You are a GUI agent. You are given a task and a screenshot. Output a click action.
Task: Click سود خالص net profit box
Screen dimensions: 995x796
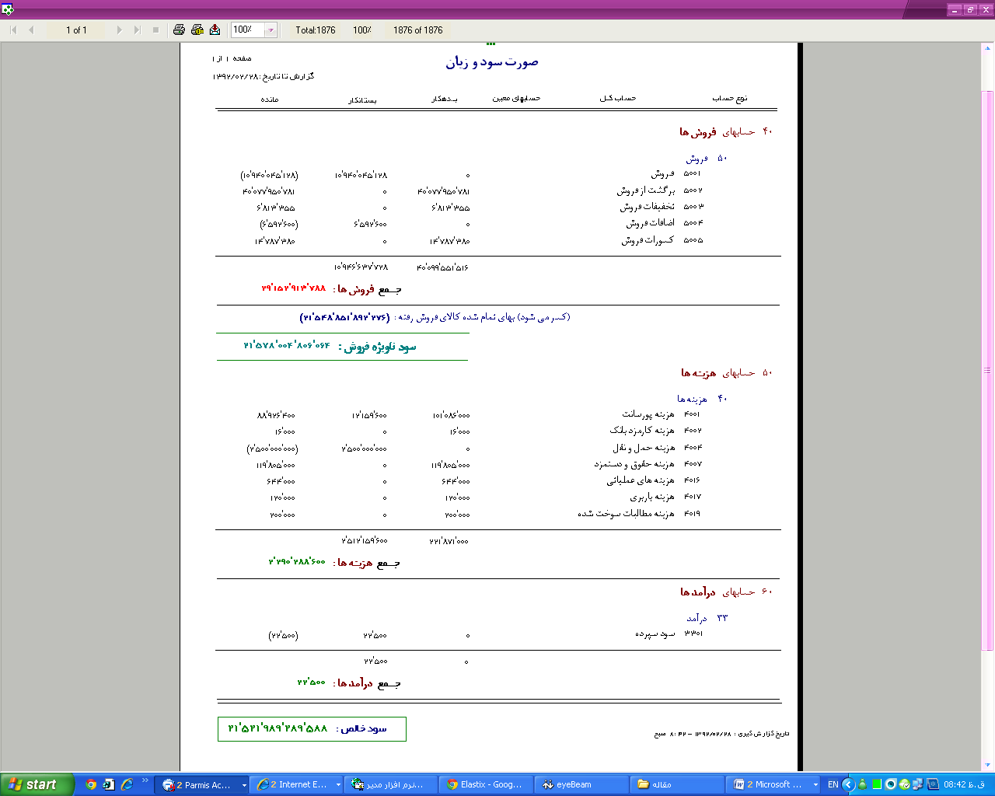(312, 728)
